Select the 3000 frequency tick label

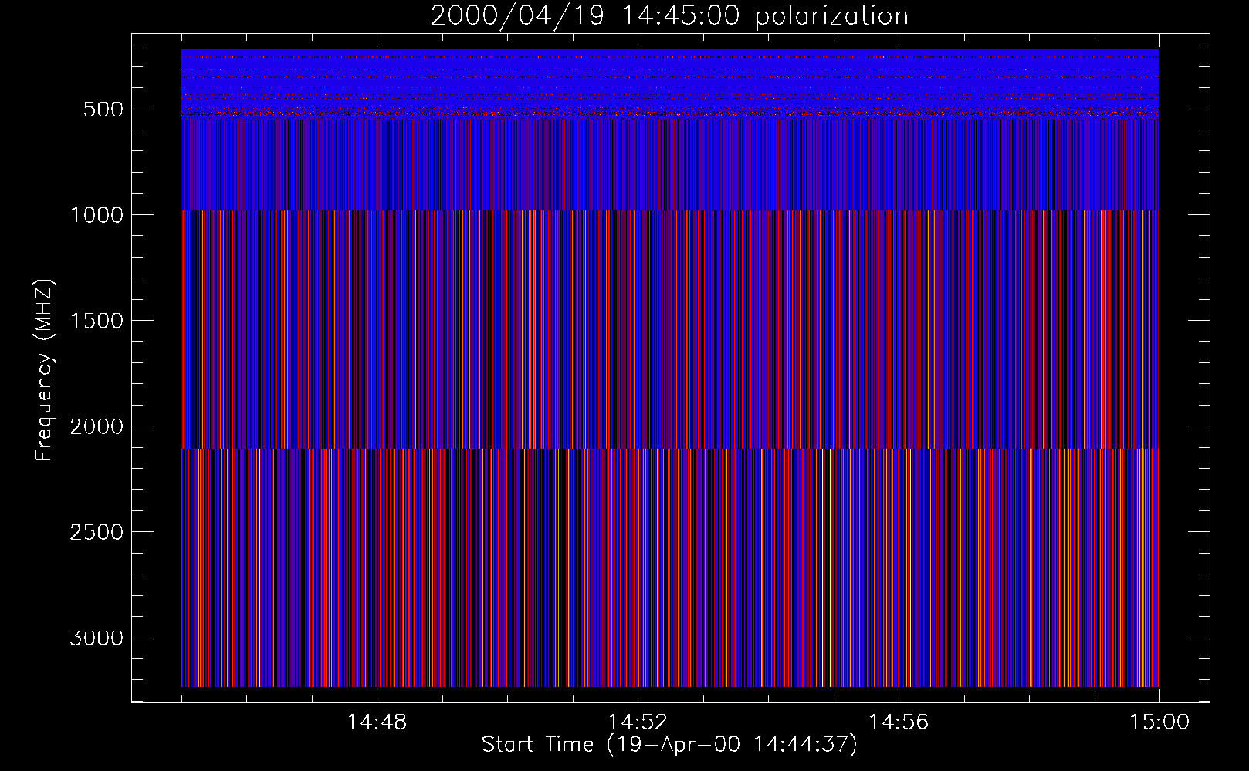click(x=96, y=638)
